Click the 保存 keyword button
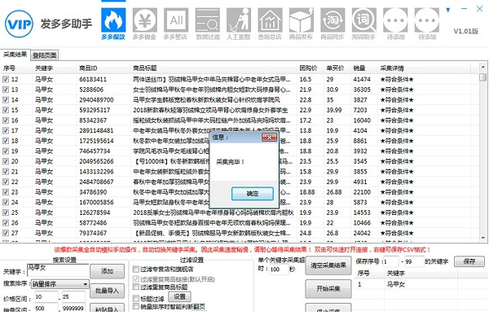Viewport: 489px width, 324px height. (x=469, y=261)
